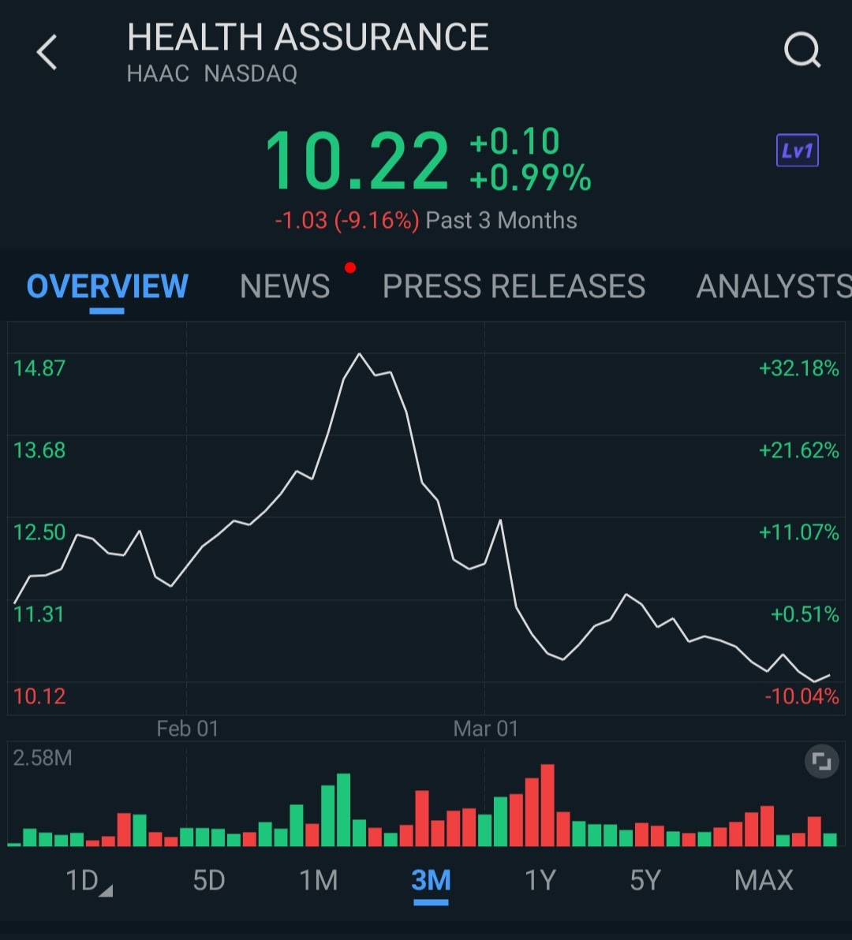Image resolution: width=852 pixels, height=940 pixels.
Task: Expand chart with the fullscreen icon
Action: [821, 761]
